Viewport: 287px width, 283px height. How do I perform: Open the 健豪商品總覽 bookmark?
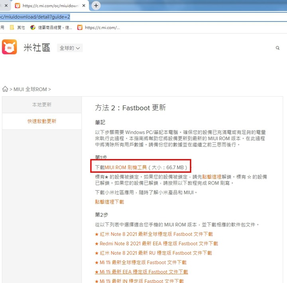51,28
